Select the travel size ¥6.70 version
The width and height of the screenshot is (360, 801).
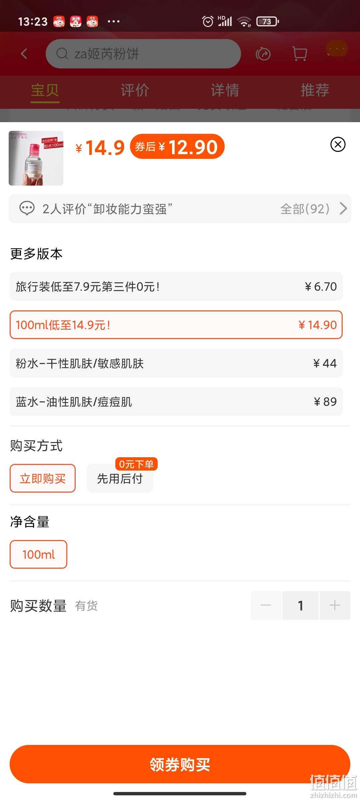pos(176,286)
